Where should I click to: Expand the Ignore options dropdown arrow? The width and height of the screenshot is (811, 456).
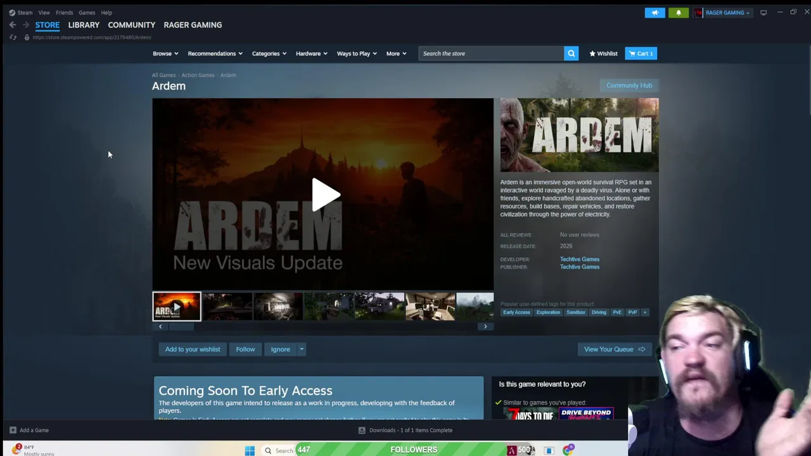click(302, 349)
